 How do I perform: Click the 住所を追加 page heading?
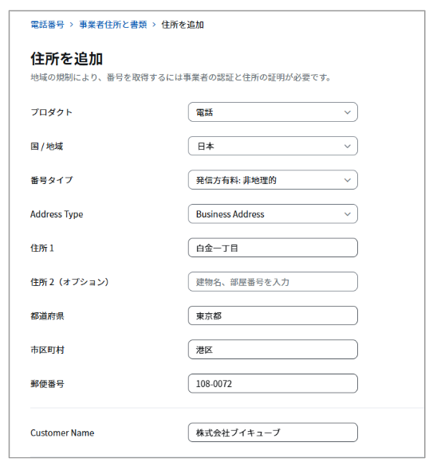click(67, 58)
